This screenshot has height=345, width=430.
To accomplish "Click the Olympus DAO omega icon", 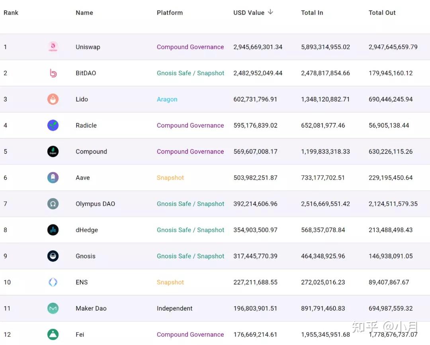I will 53,204.
